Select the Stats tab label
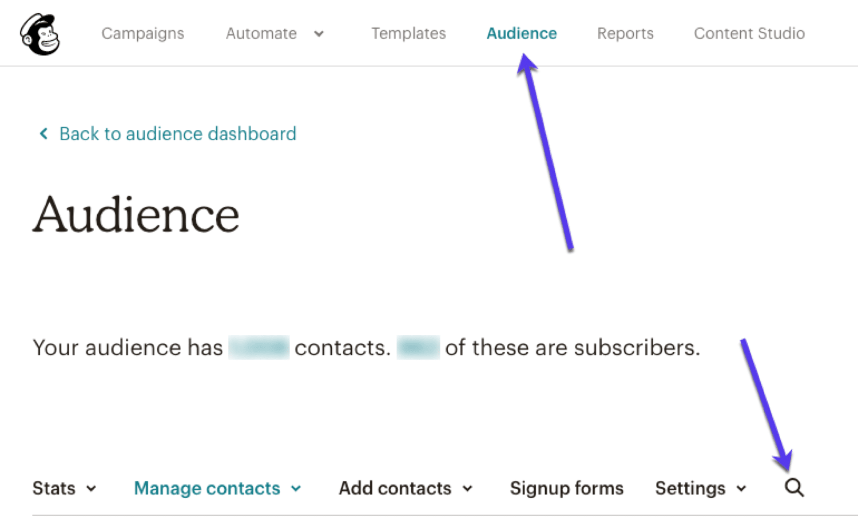This screenshot has height=520, width=858. pyautogui.click(x=53, y=489)
